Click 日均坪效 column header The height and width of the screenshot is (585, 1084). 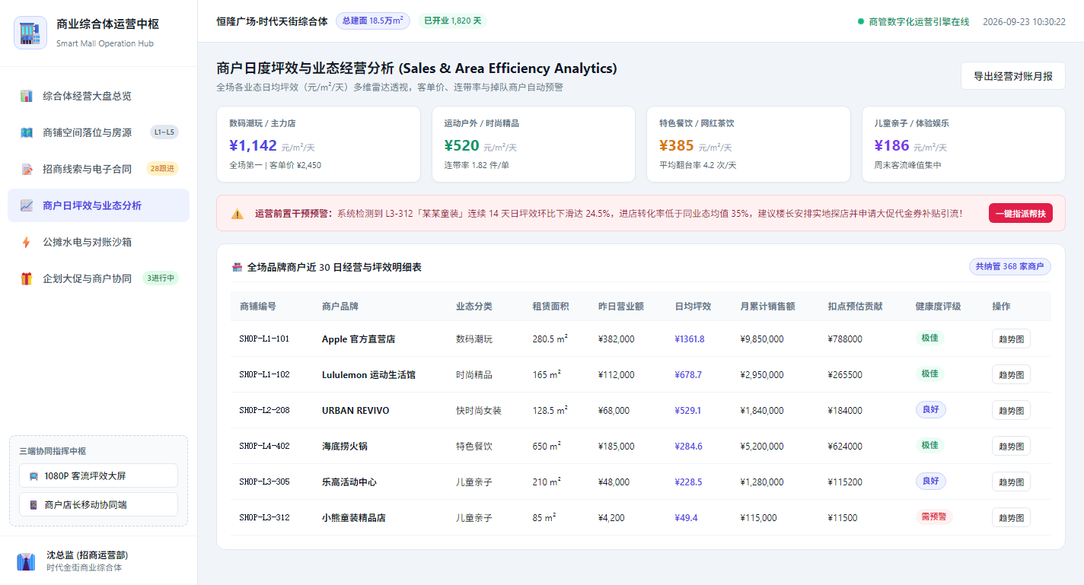693,306
